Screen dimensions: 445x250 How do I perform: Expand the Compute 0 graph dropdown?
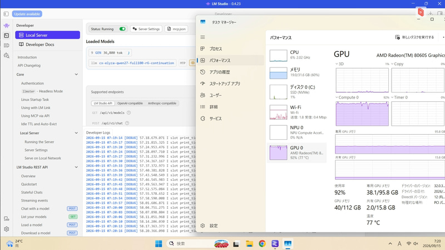pyautogui.click(x=337, y=97)
